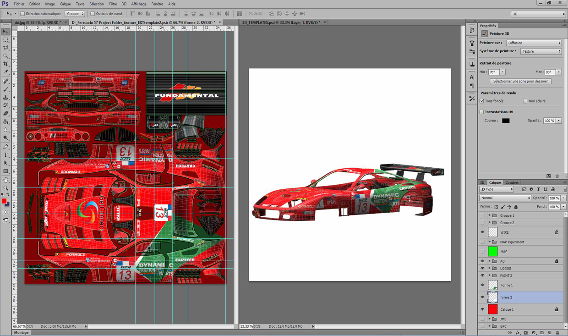Click the lock position icon
568x336 pixels.
point(509,207)
